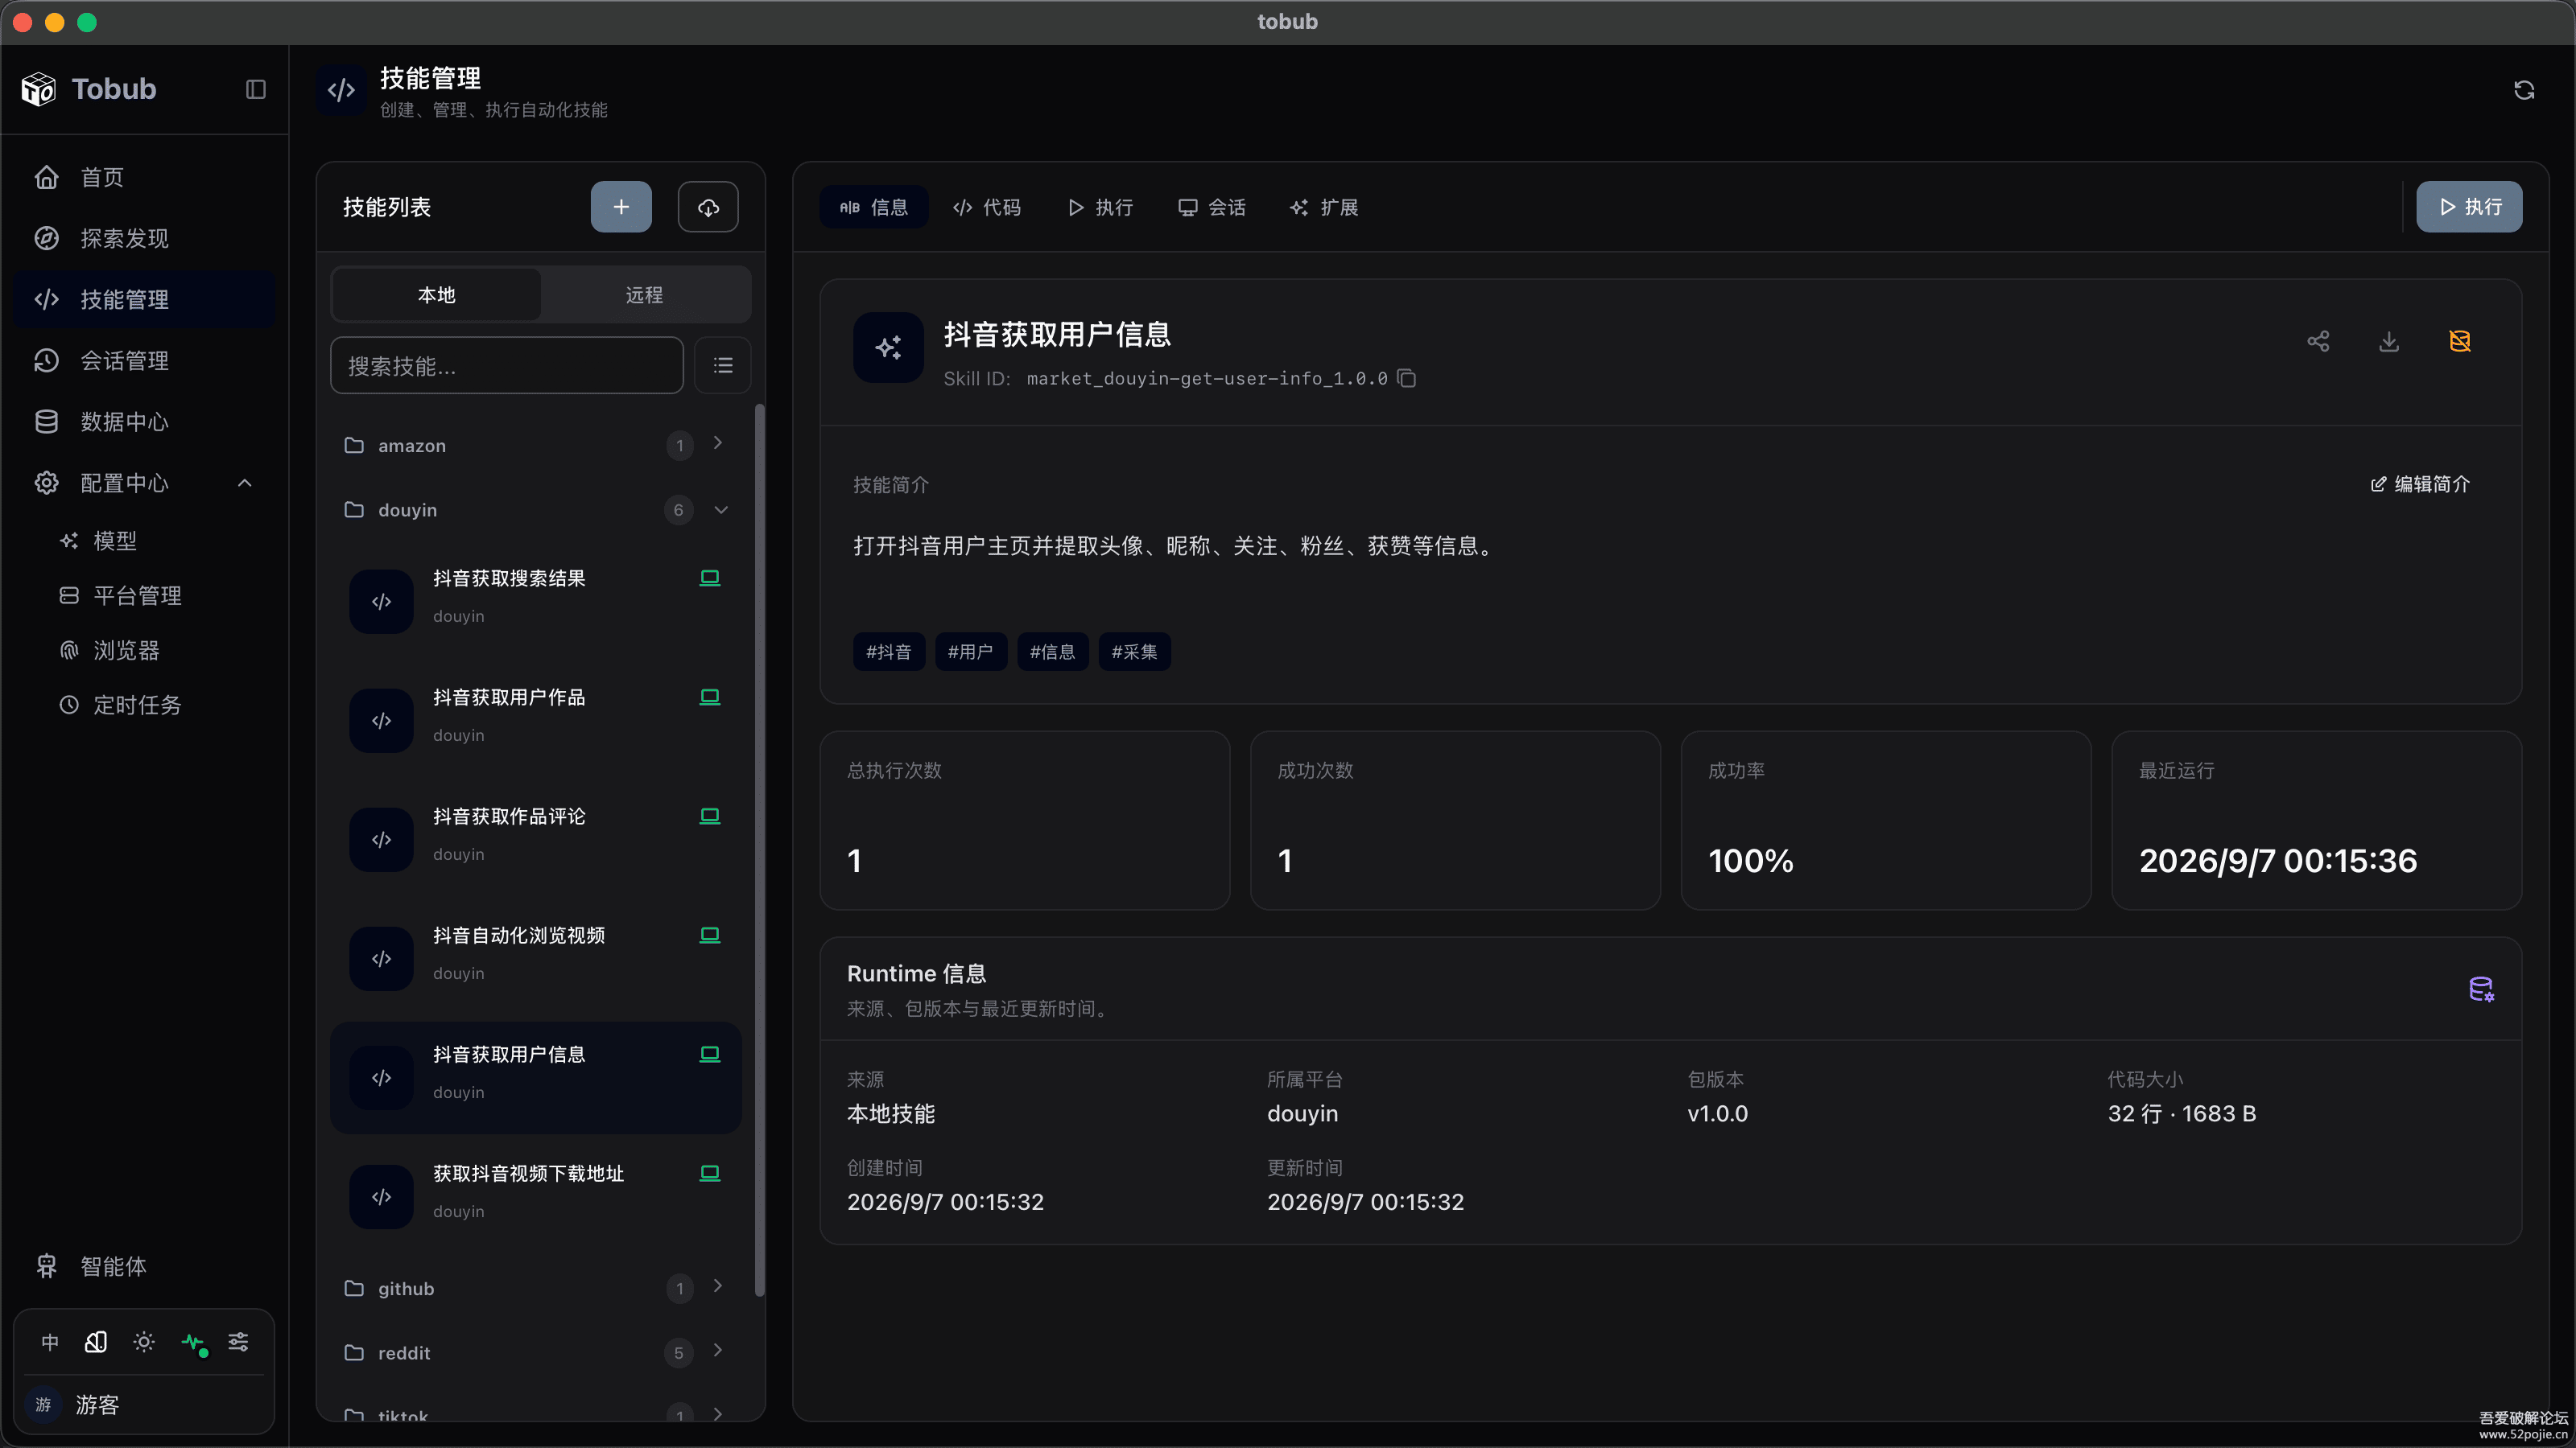Open the 扩展 tab
This screenshot has width=2576, height=1448.
click(x=1324, y=207)
